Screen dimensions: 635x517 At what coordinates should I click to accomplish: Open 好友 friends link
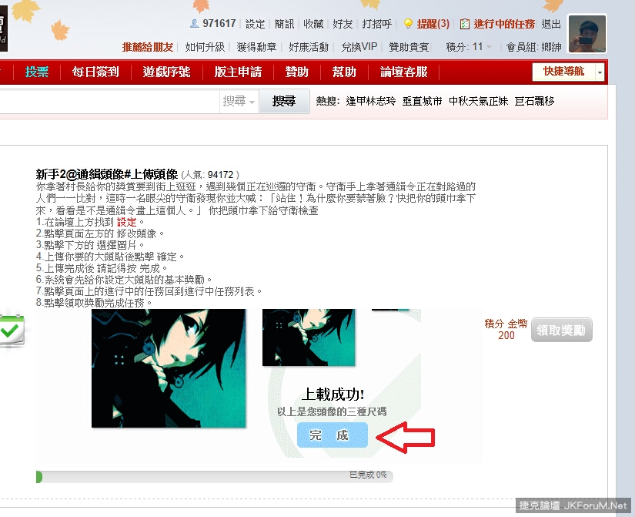pos(343,24)
